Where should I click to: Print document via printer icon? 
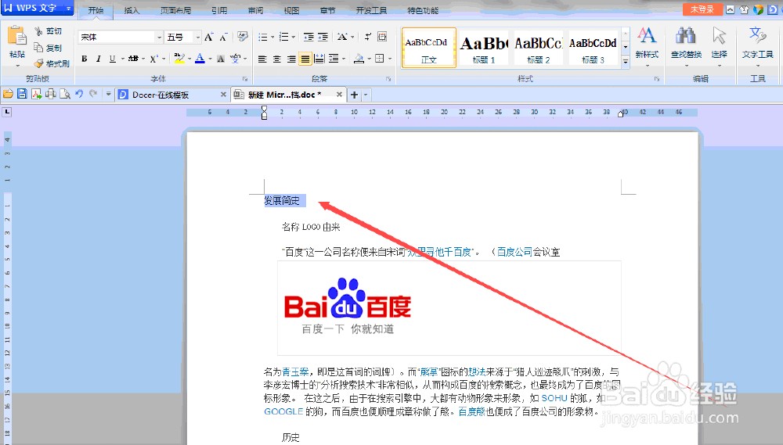[x=50, y=94]
